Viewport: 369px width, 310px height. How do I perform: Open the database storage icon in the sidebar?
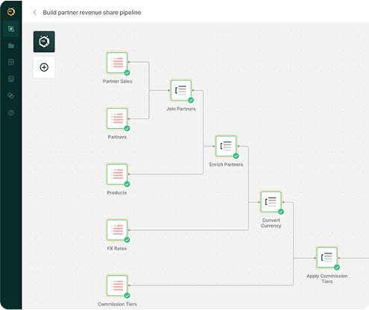[x=11, y=79]
